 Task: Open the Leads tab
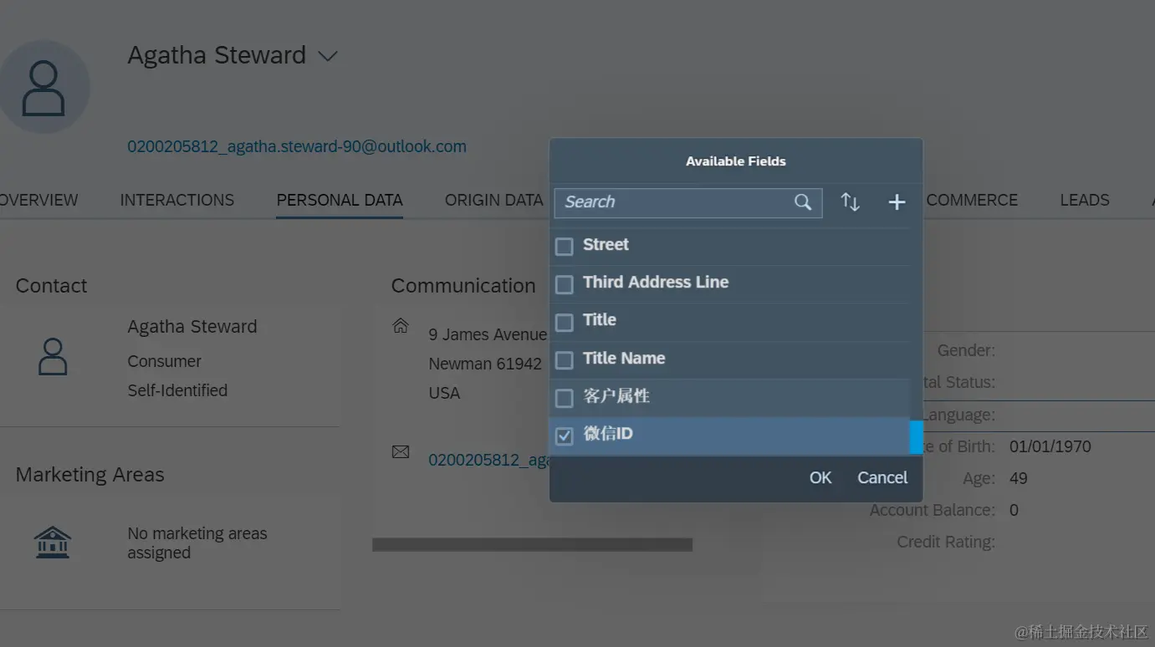point(1084,200)
